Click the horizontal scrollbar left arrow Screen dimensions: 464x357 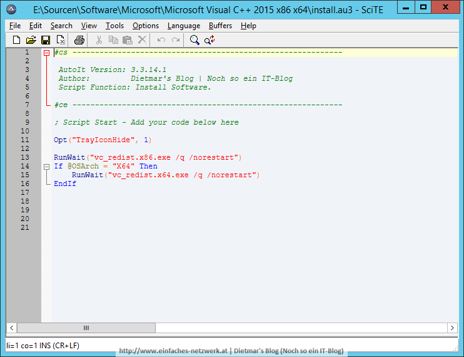tap(11, 328)
